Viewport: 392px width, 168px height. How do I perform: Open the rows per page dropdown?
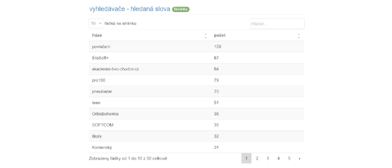(x=96, y=24)
